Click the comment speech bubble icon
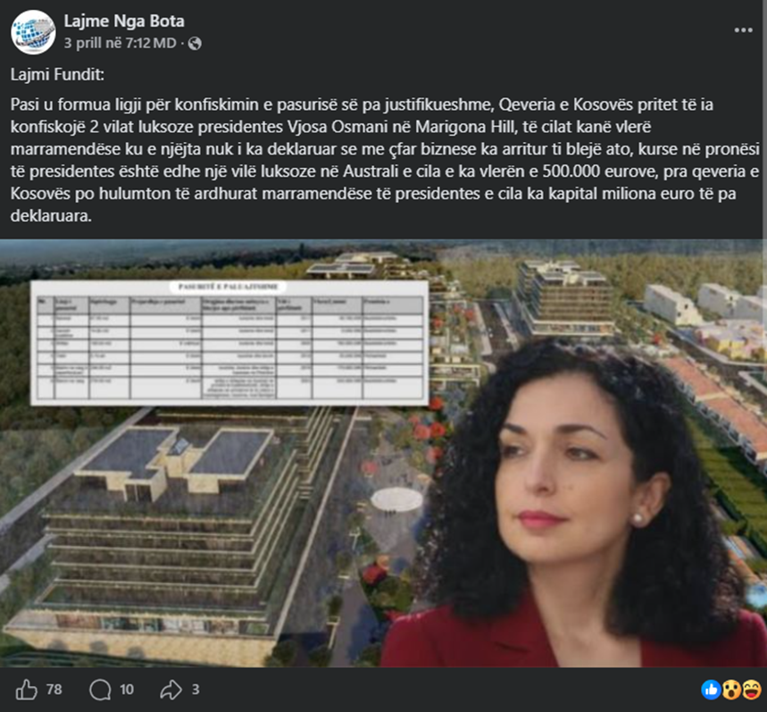The width and height of the screenshot is (767, 712). point(100,690)
